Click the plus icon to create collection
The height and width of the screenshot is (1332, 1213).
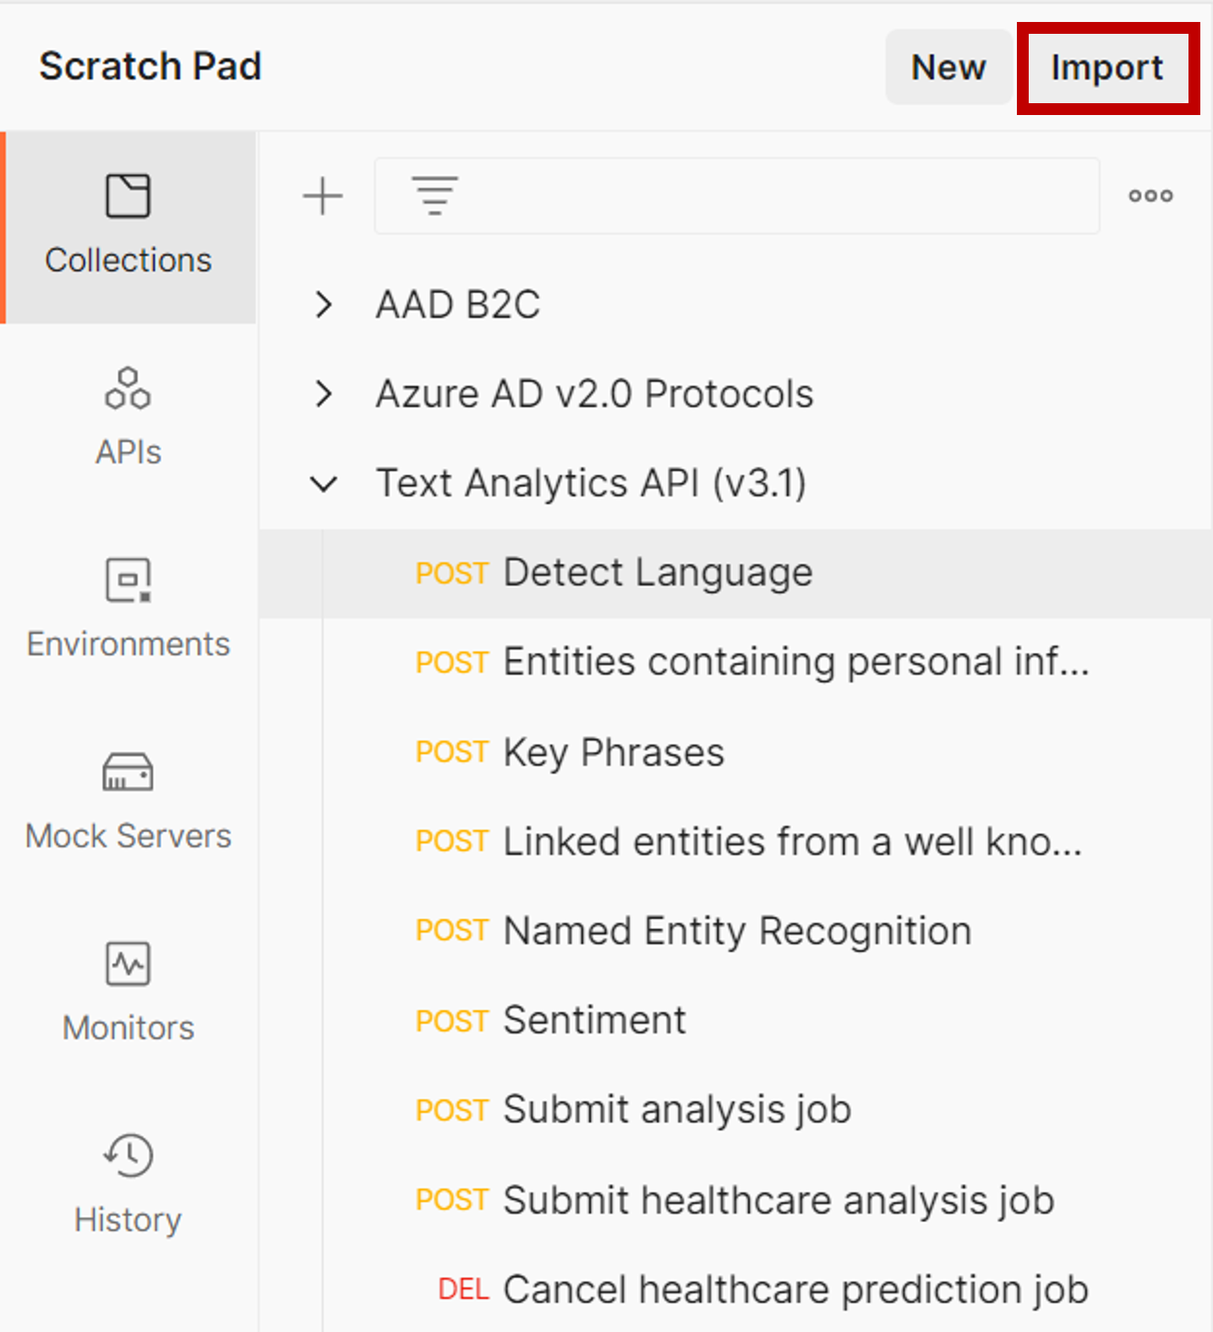(x=323, y=196)
